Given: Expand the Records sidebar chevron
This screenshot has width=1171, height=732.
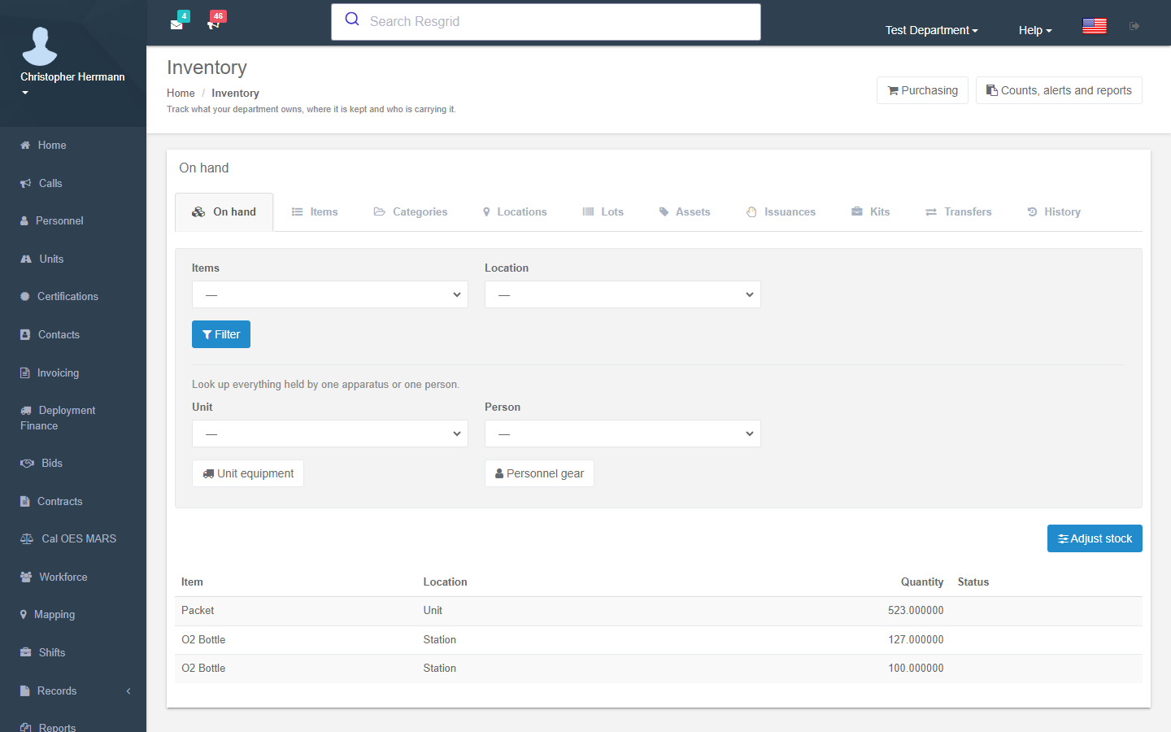Looking at the screenshot, I should [x=128, y=691].
